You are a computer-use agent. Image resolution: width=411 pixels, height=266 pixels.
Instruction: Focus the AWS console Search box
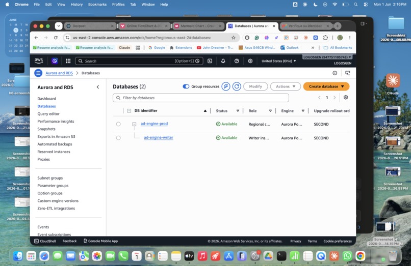click(x=139, y=61)
